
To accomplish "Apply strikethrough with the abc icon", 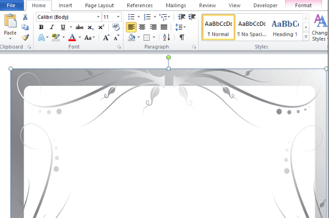I will click(80, 27).
